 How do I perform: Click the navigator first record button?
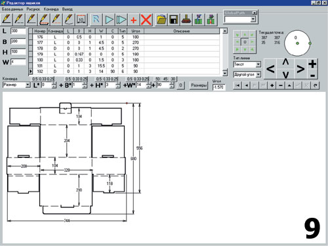point(237,85)
